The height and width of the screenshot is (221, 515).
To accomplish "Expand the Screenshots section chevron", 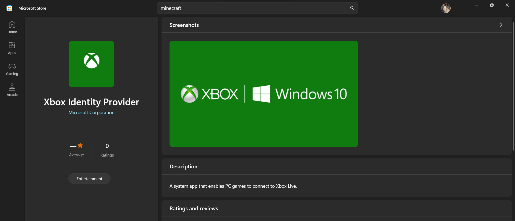I will coord(501,25).
